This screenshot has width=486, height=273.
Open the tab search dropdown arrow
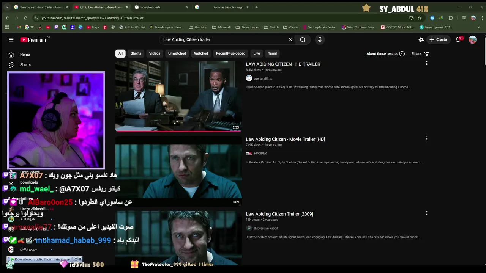(7, 7)
